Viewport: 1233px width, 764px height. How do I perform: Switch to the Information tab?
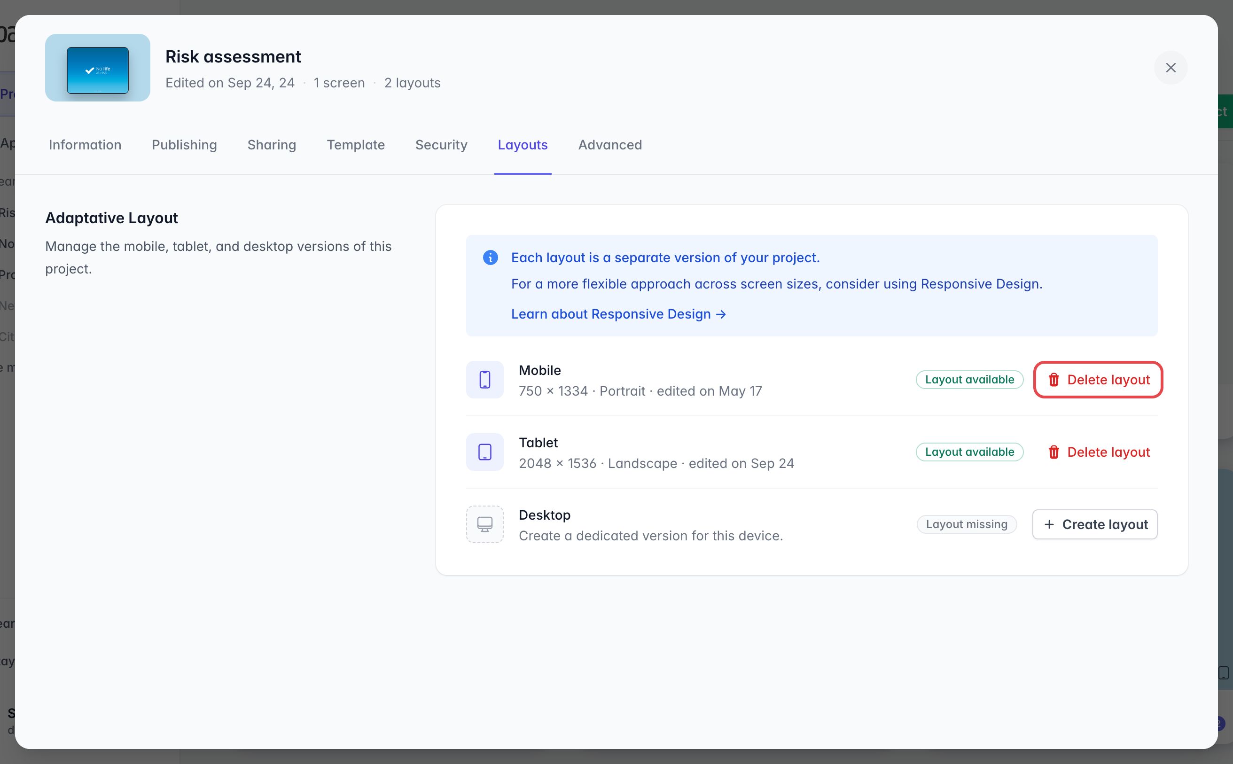tap(85, 145)
